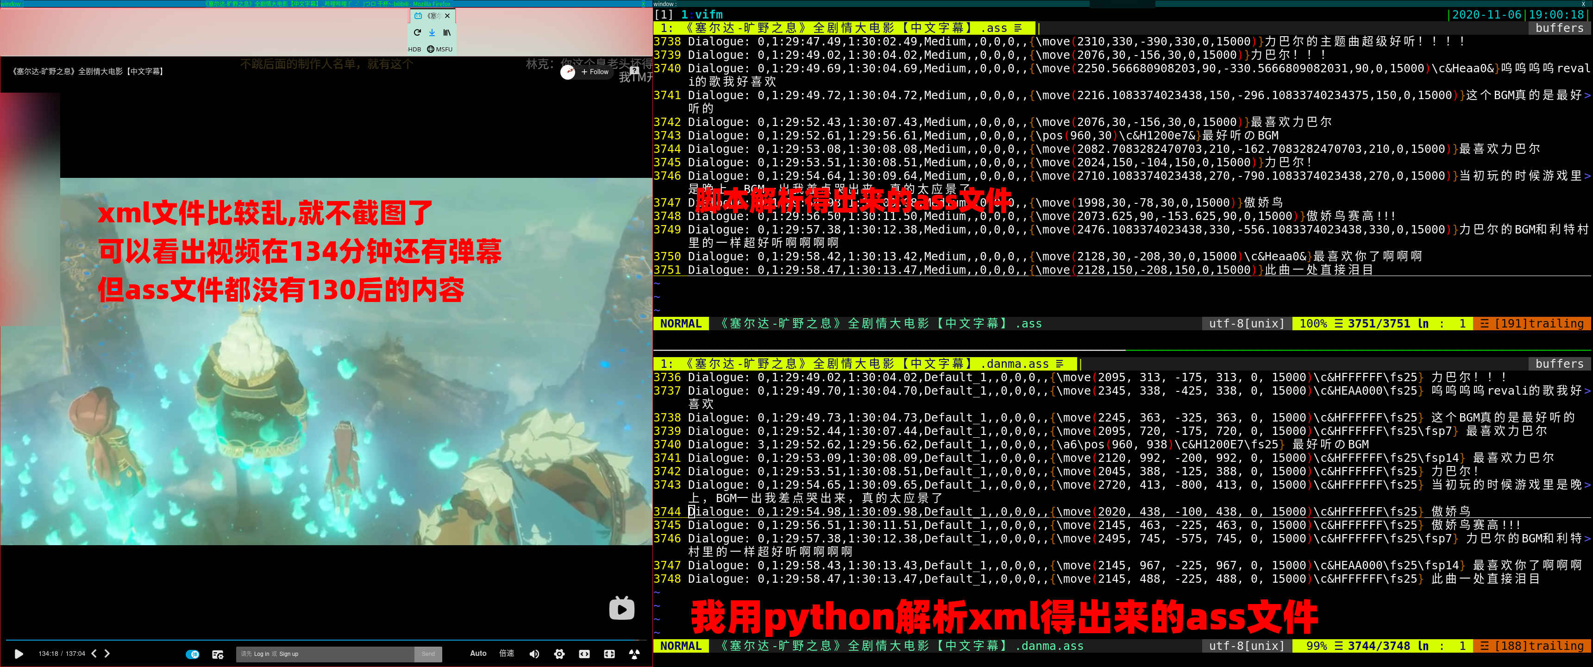
Task: Open the MSFU bookmark
Action: 439,50
